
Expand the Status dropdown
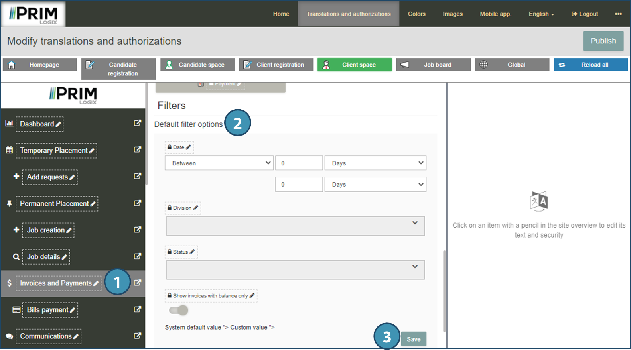(295, 270)
